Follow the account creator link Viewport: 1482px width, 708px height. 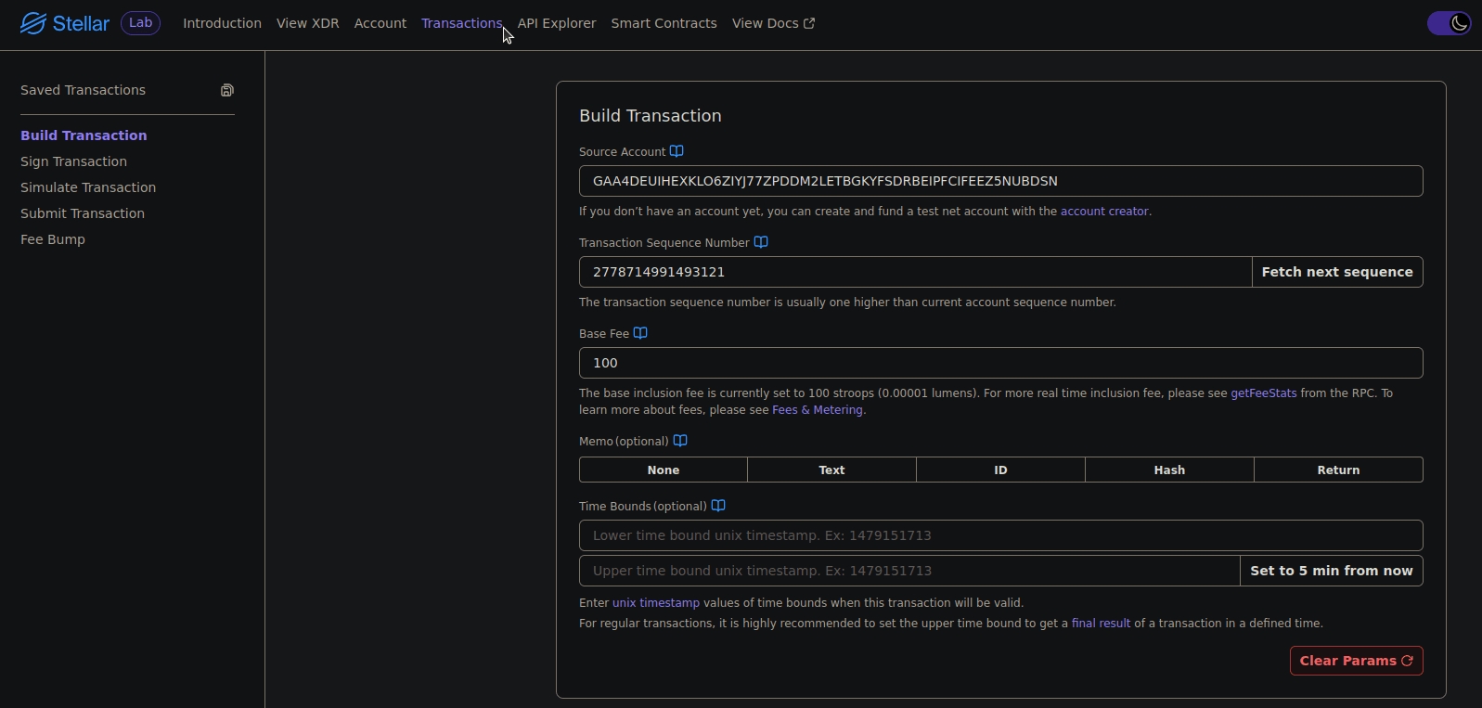tap(1104, 212)
